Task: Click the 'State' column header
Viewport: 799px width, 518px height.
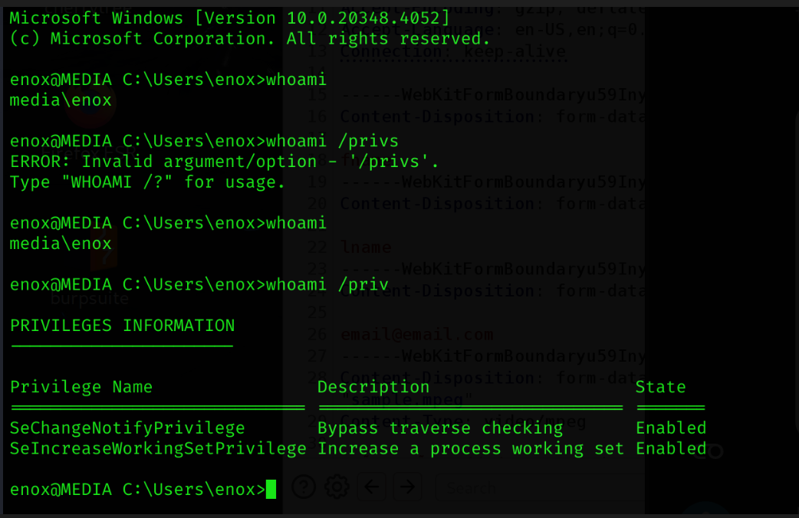Action: pyautogui.click(x=660, y=387)
